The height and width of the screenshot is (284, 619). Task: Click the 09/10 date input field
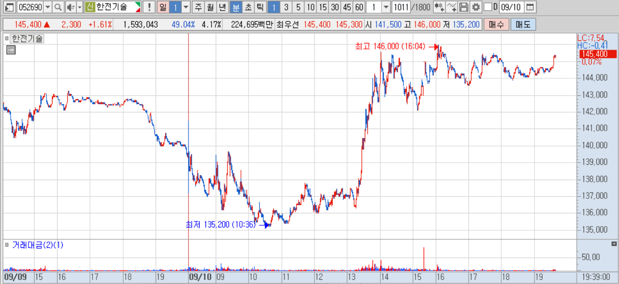(x=511, y=7)
